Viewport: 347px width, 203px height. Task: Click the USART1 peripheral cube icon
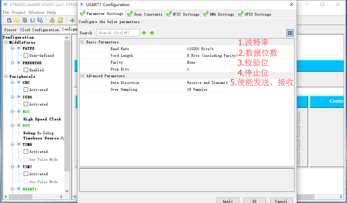(19, 189)
